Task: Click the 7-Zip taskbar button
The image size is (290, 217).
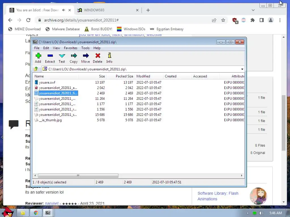Action: pos(48,213)
